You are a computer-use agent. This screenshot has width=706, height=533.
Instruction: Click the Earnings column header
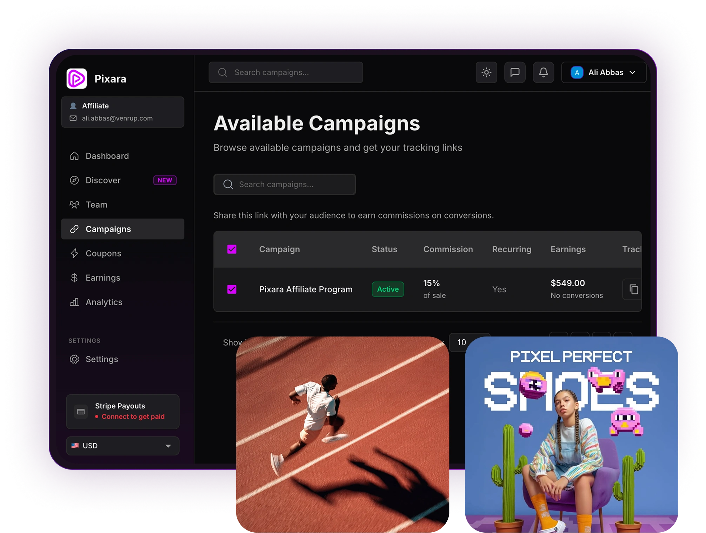coord(568,249)
